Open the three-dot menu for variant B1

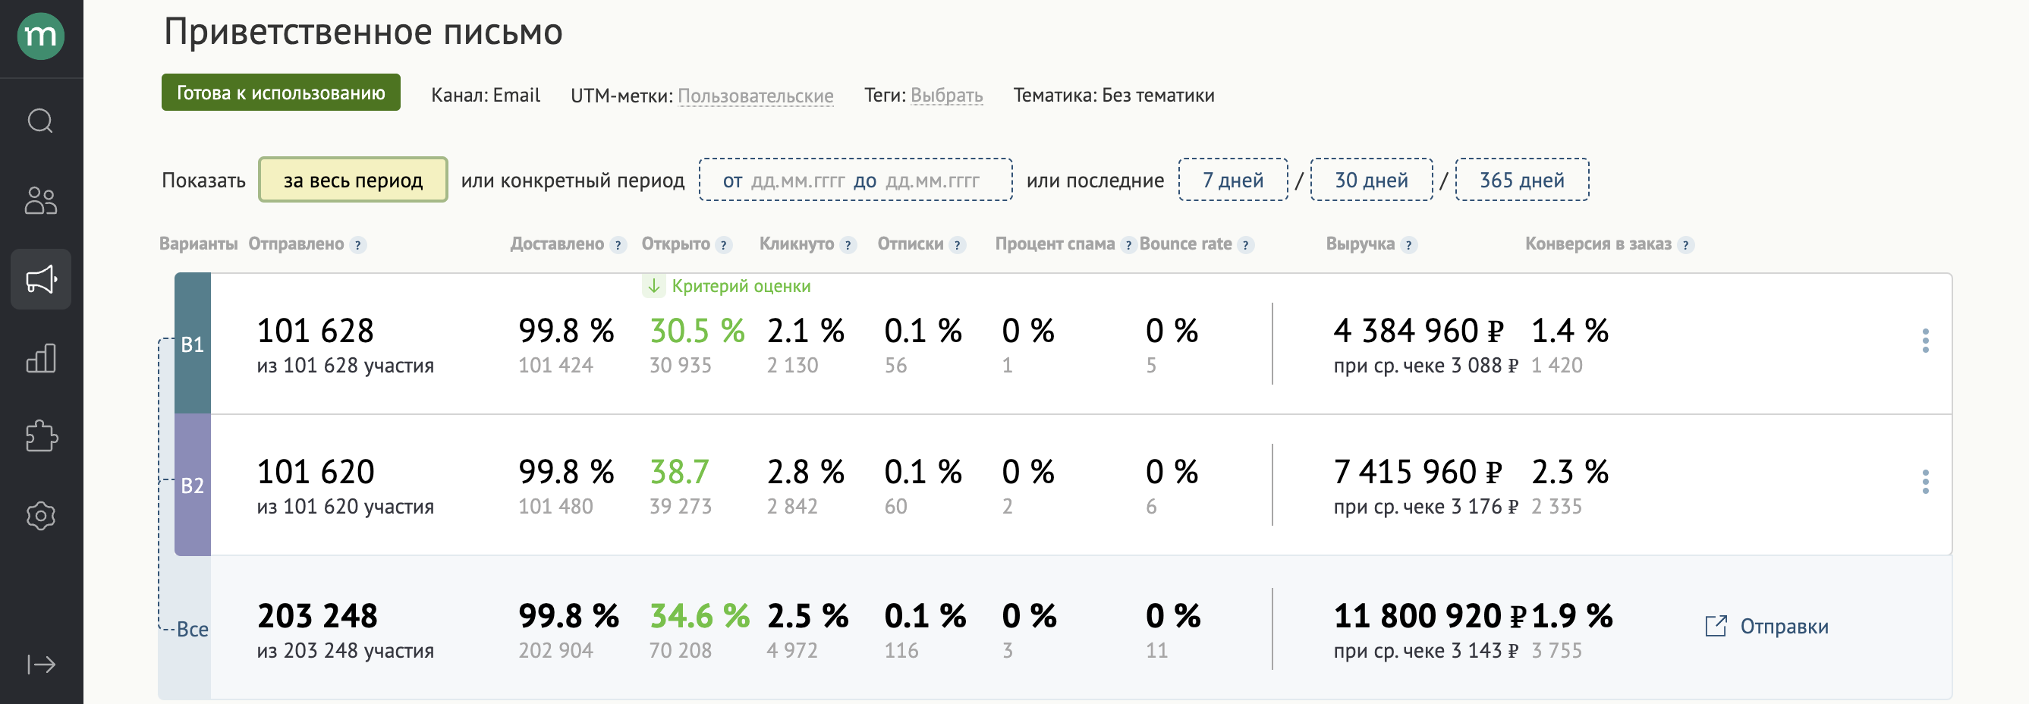click(1925, 340)
